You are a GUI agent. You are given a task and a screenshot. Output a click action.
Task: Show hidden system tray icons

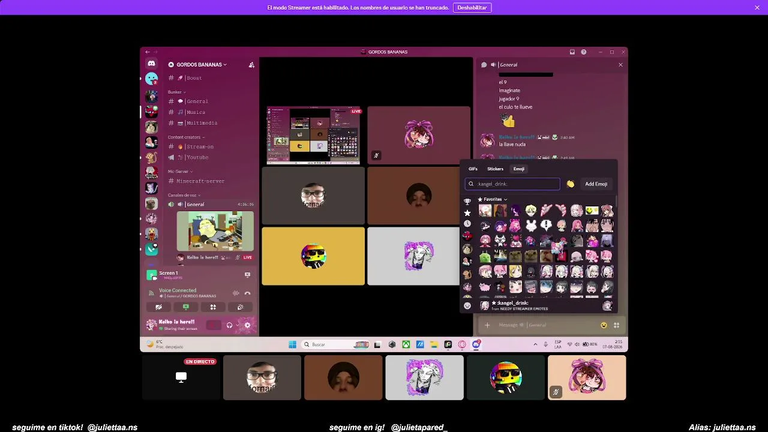tap(535, 344)
